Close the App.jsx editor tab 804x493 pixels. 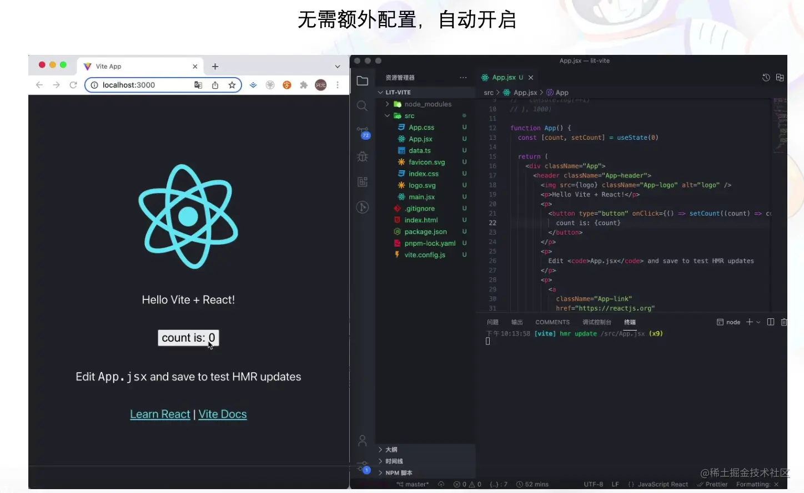tap(531, 78)
